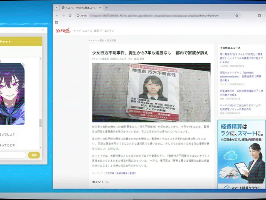Open the エンタメ navigation item

click(x=109, y=31)
